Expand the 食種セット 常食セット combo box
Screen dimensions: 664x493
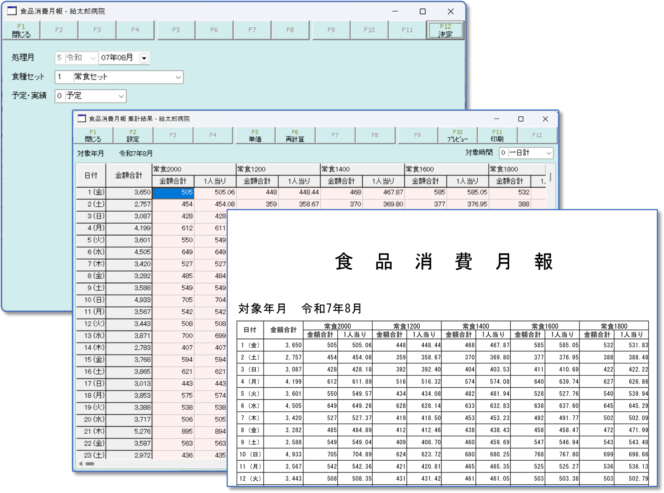click(178, 77)
